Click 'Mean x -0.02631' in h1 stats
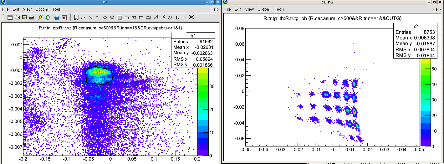Screen dimensions: 444x164 [193, 47]
